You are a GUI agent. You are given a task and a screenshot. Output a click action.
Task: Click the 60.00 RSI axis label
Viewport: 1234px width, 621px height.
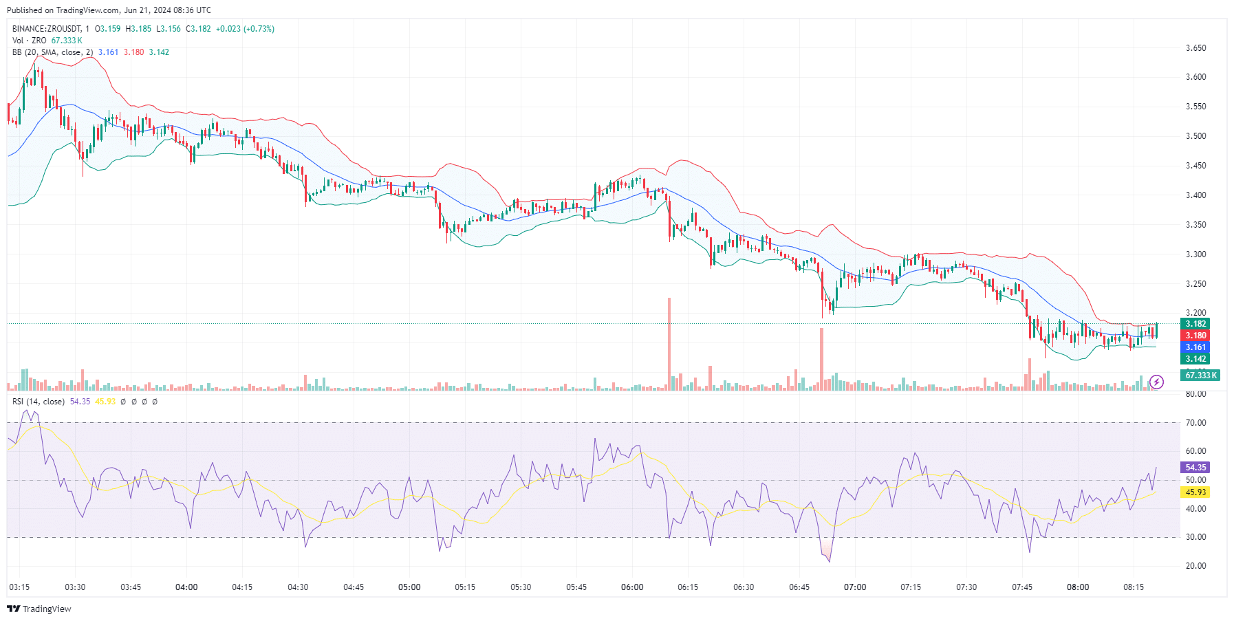(1195, 451)
